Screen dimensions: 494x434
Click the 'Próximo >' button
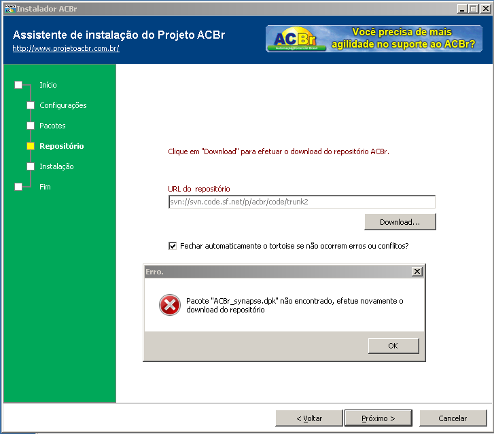(x=378, y=418)
